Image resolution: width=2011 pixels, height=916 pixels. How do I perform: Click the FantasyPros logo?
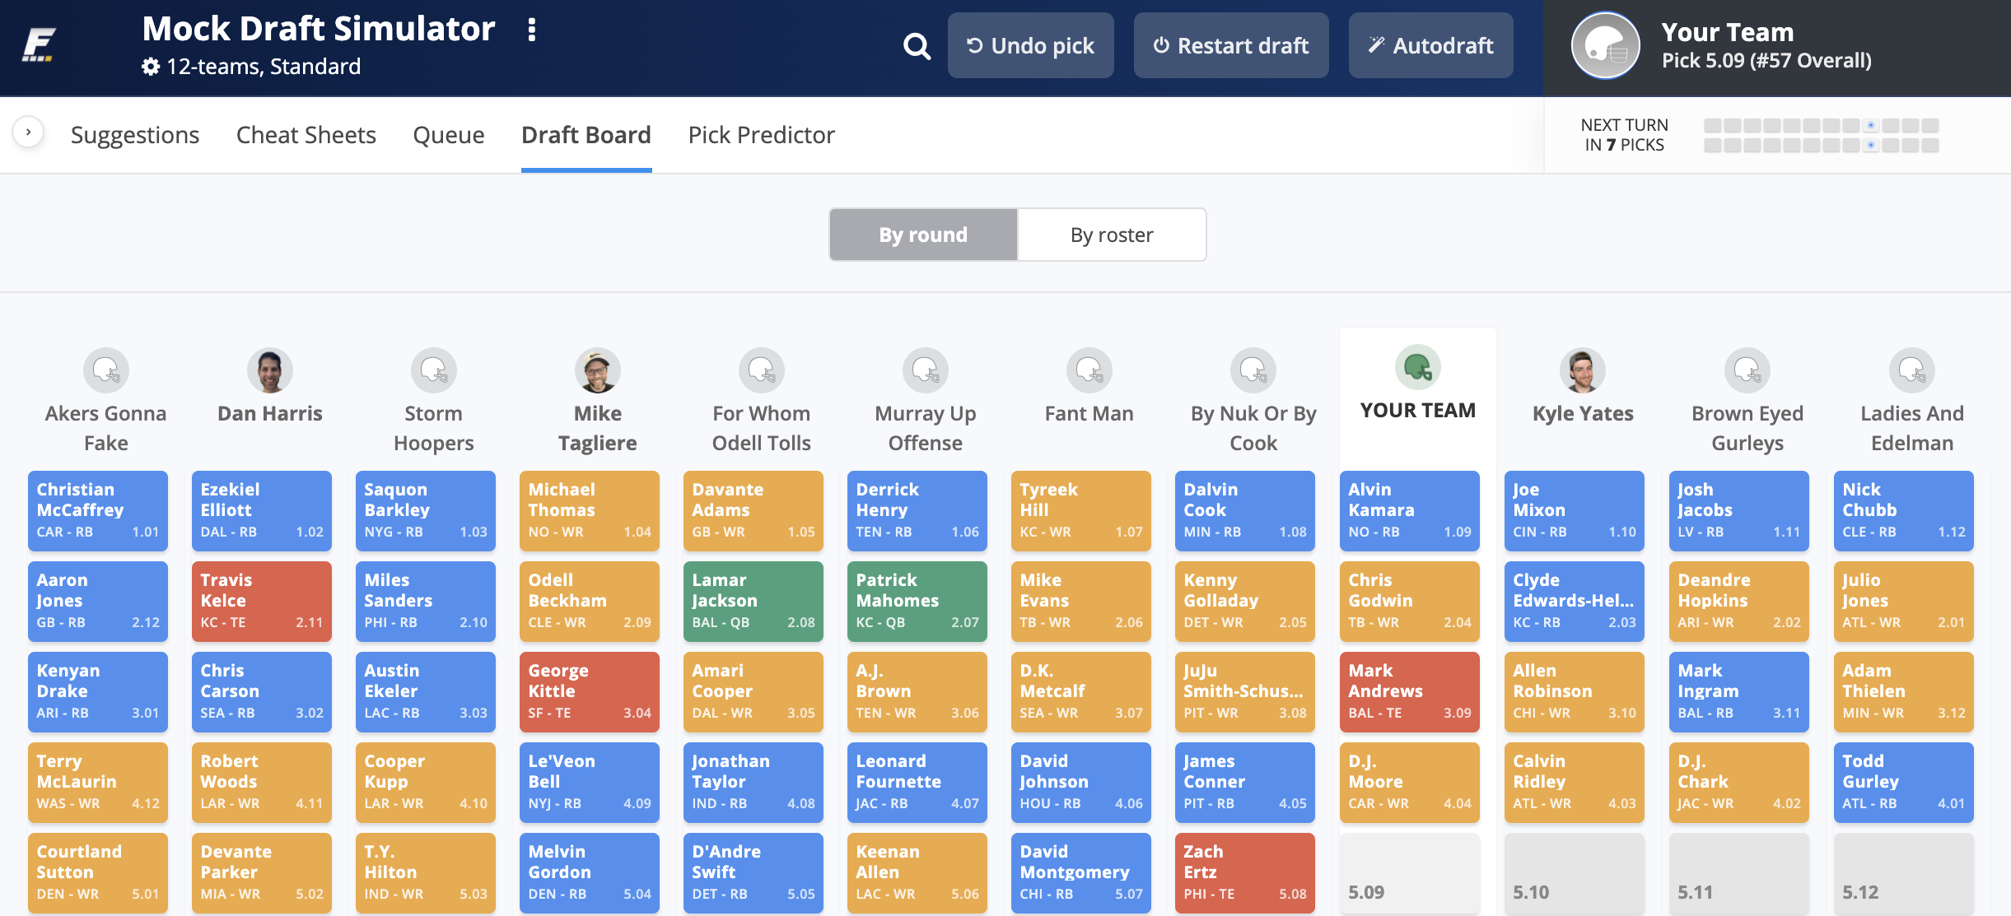39,45
